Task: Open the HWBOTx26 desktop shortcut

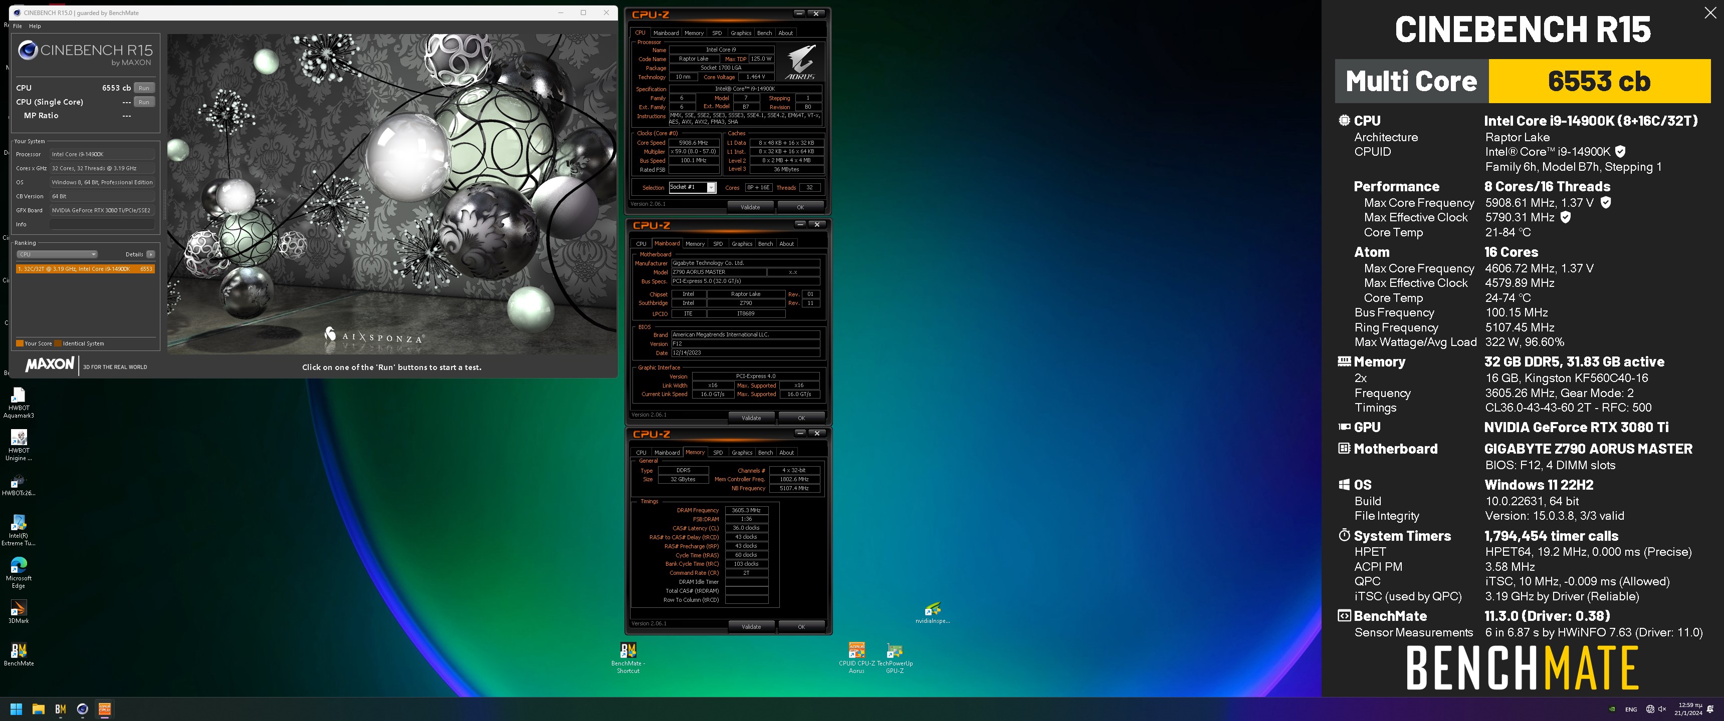Action: [x=19, y=485]
